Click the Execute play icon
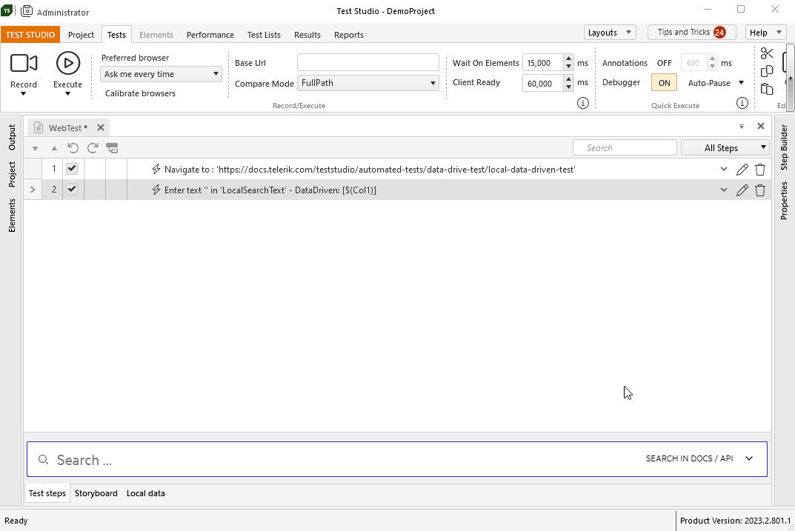 (68, 64)
